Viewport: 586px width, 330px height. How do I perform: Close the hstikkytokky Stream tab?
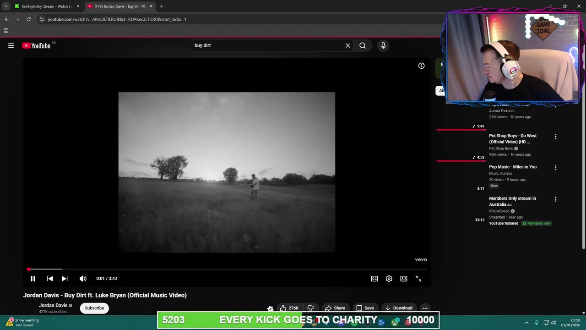78,6
